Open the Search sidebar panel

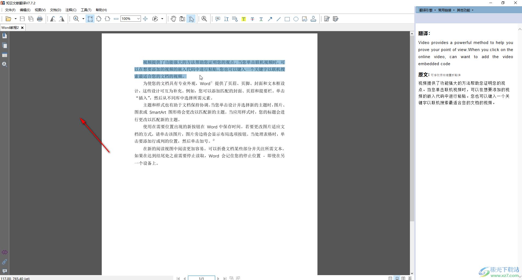point(5,64)
